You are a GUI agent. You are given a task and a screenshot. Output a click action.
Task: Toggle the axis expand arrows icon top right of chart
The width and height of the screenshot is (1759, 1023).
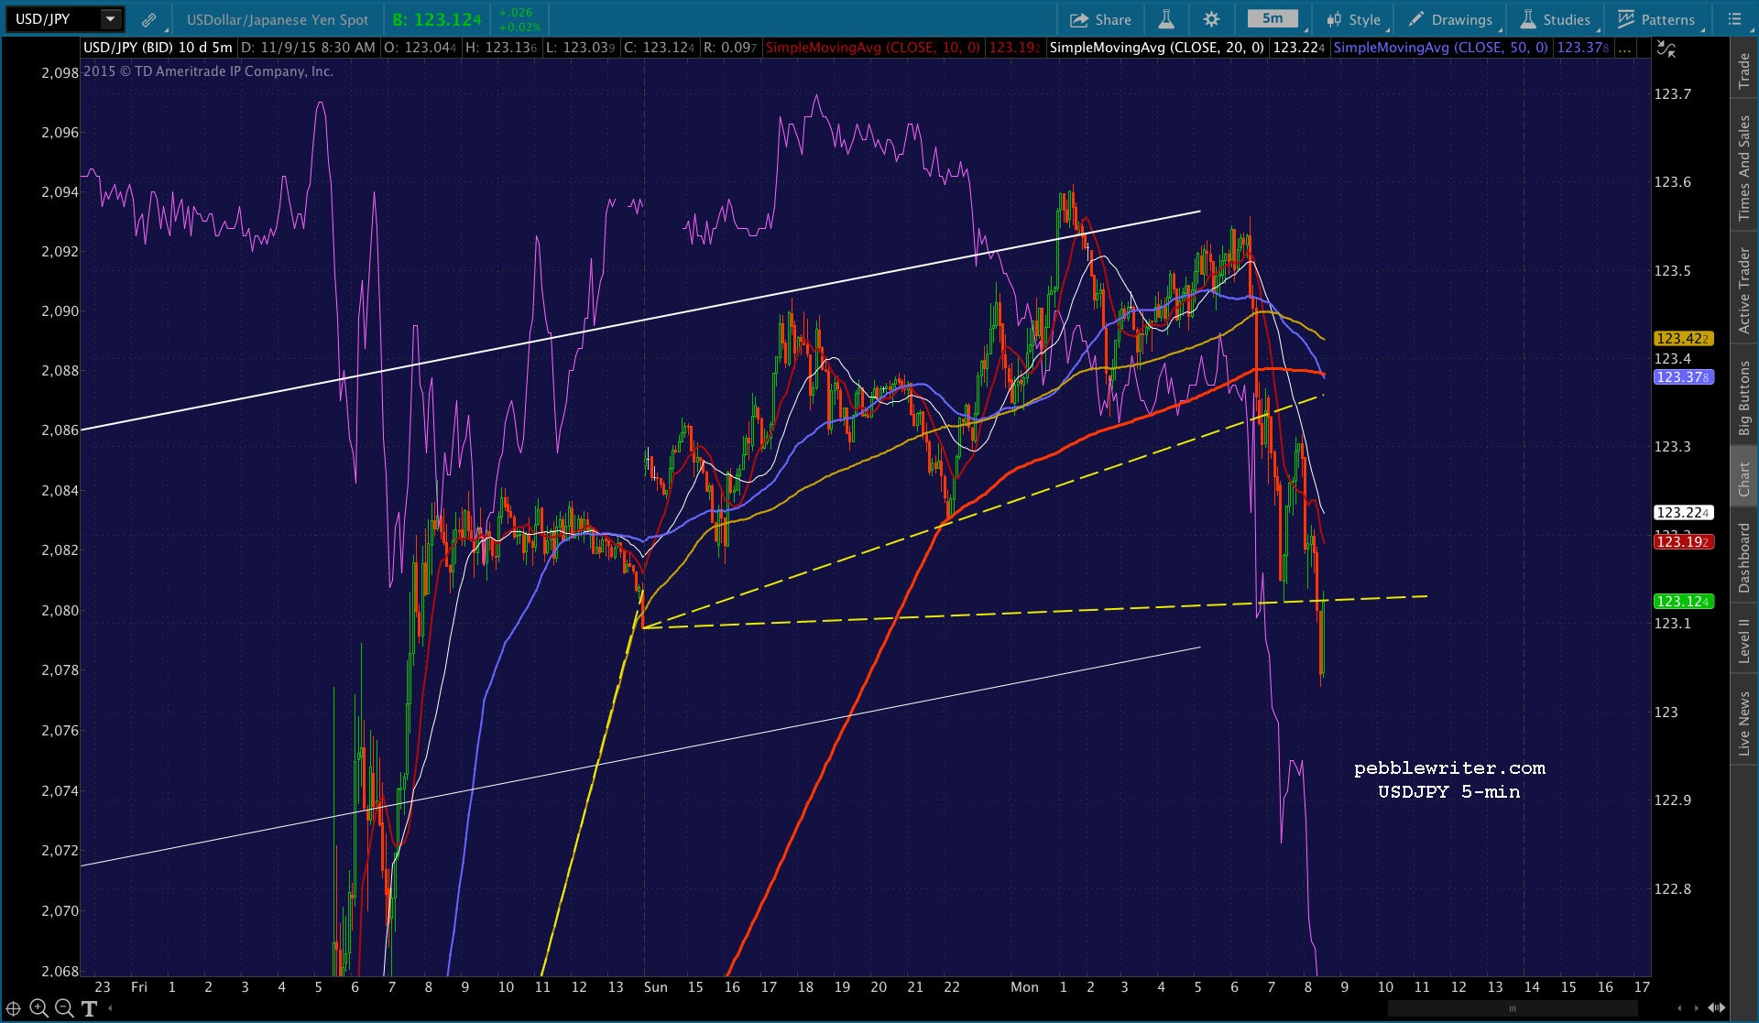tap(1666, 49)
